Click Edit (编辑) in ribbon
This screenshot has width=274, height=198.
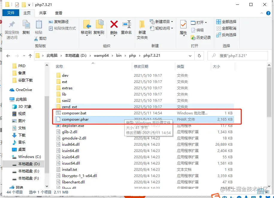pos(197,30)
